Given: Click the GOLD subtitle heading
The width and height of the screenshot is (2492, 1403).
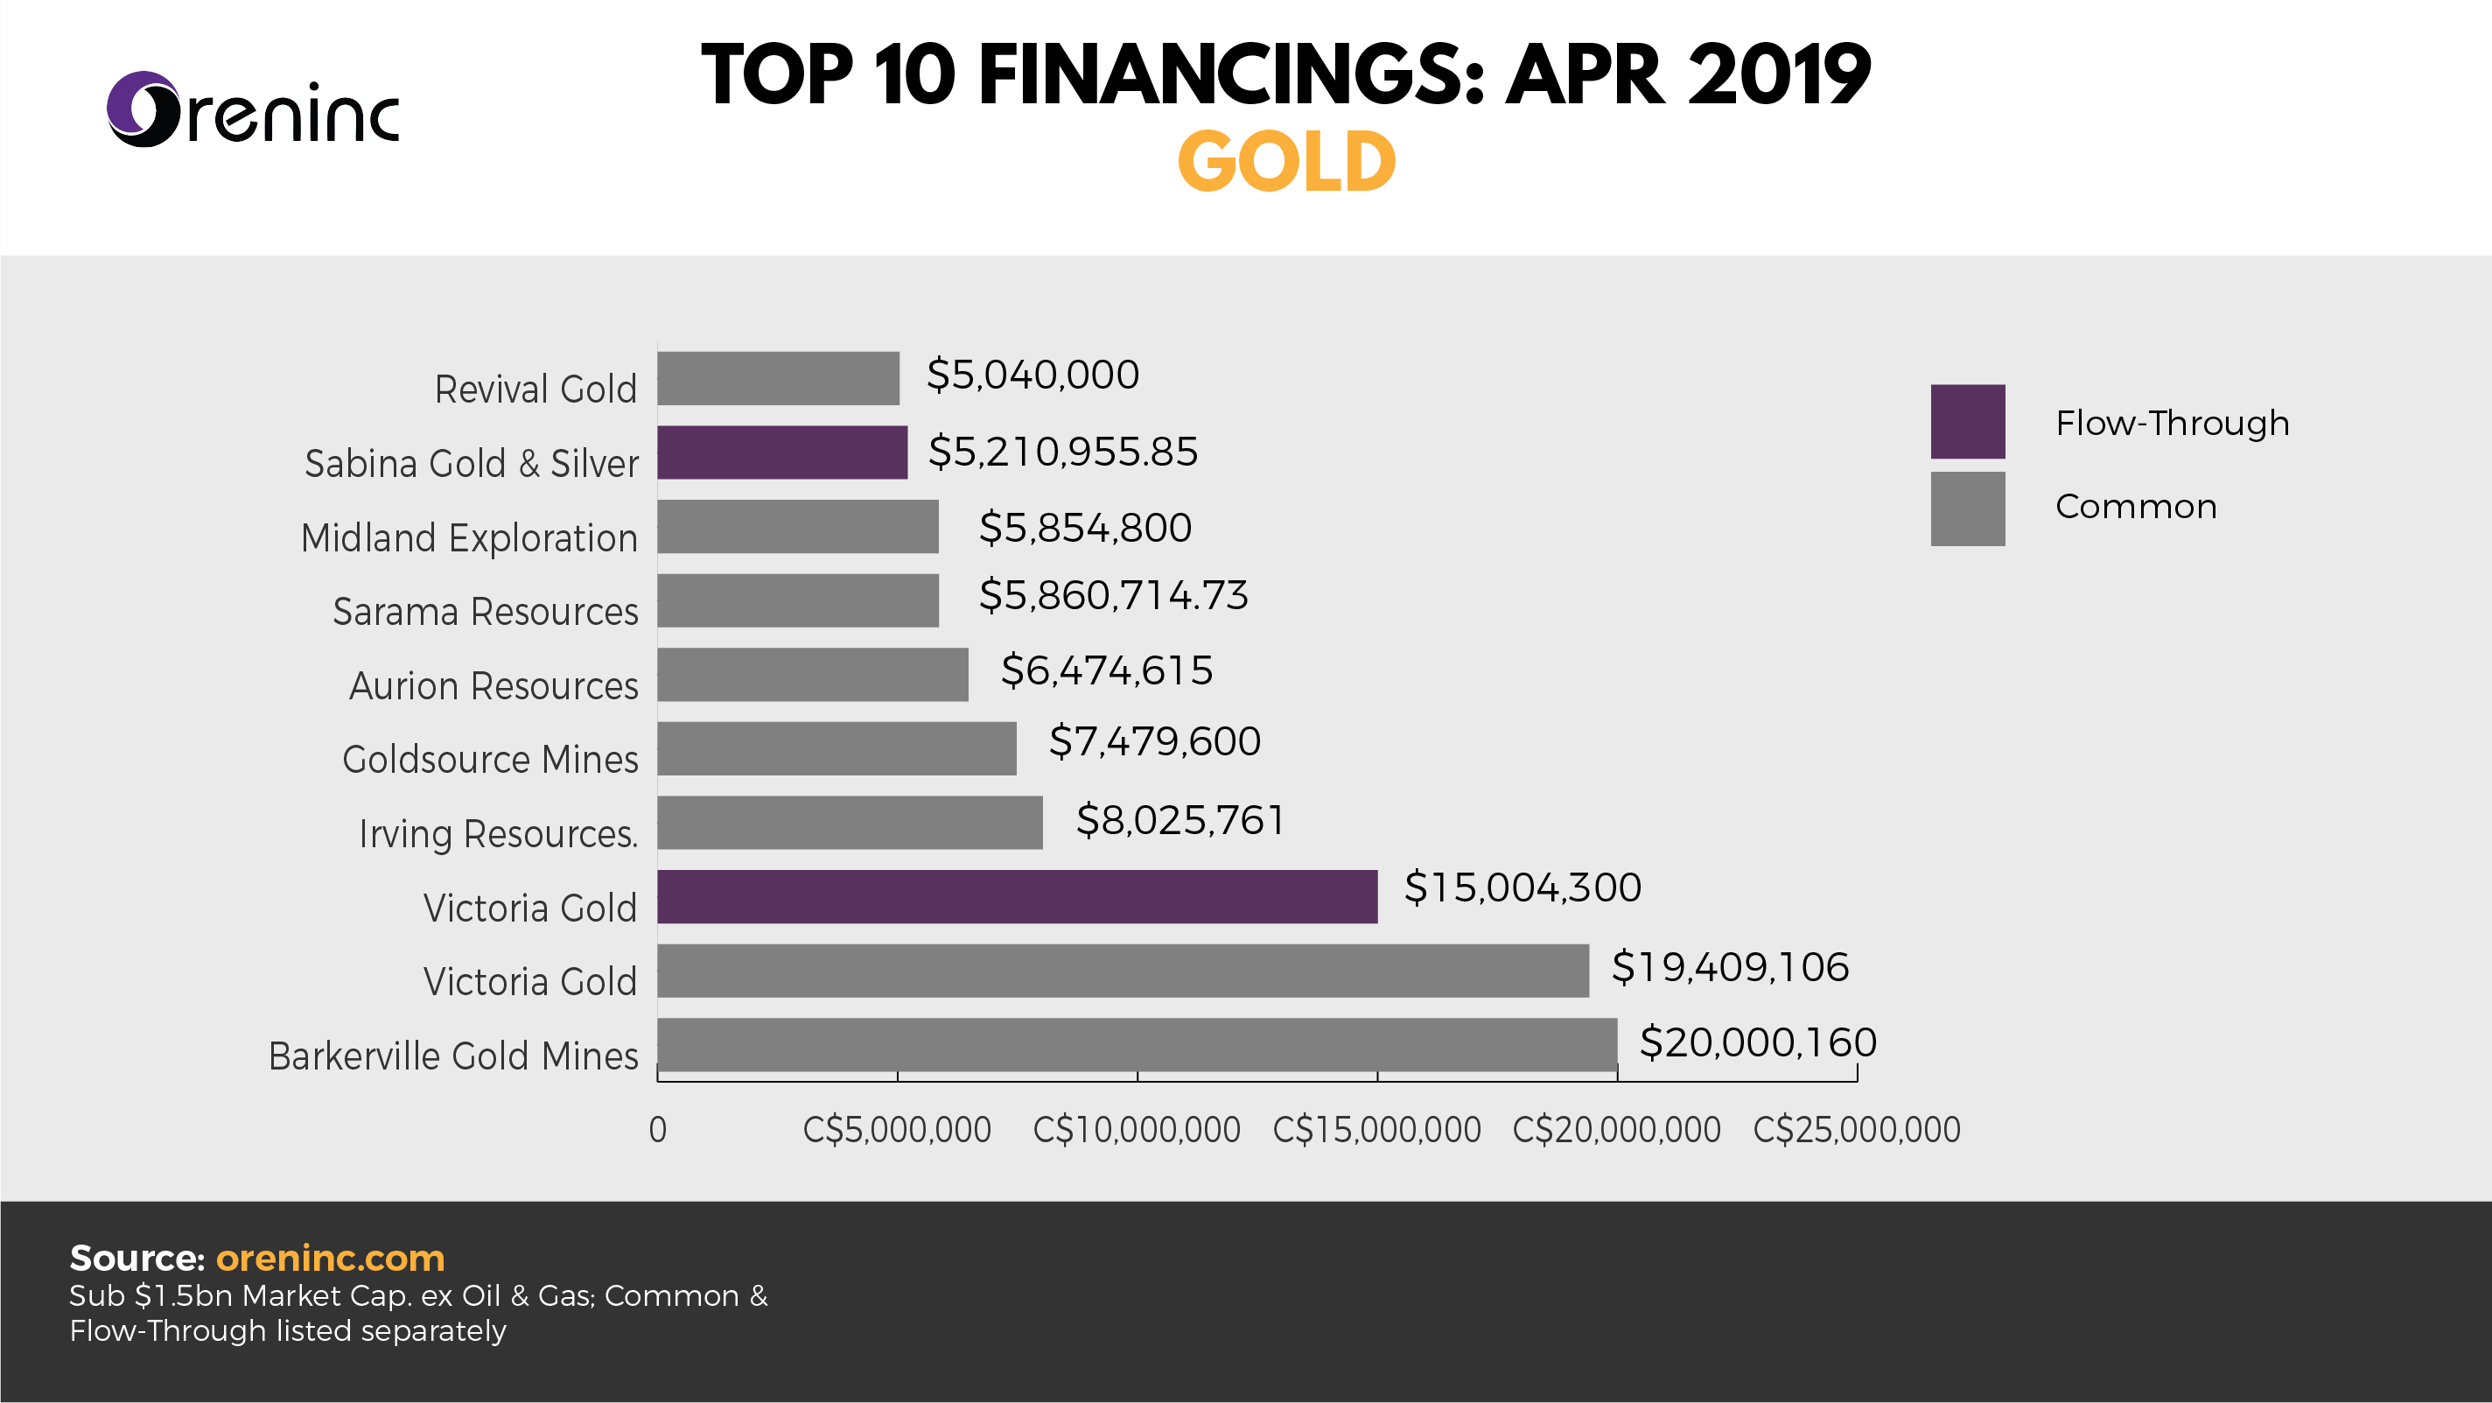Looking at the screenshot, I should click(1286, 162).
